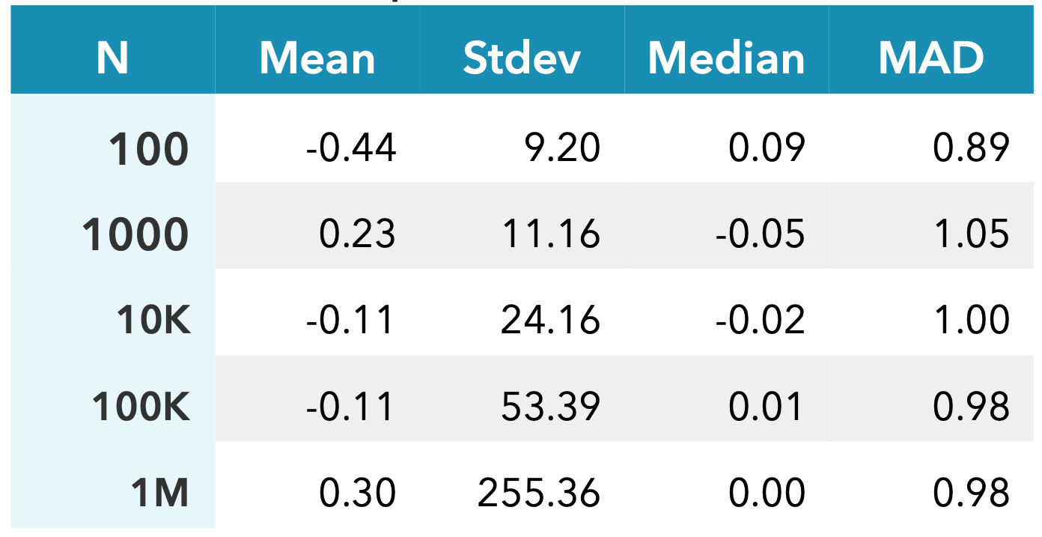Select the Stdev column header

click(522, 58)
